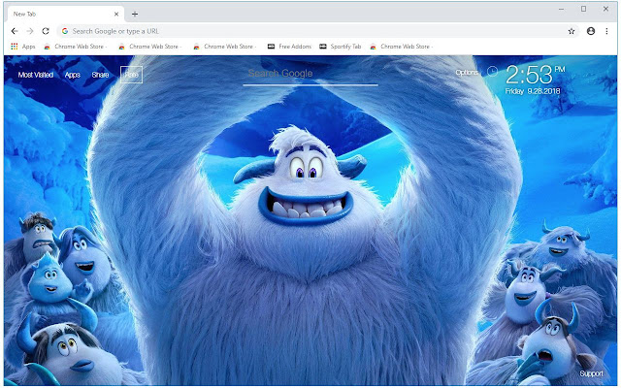Open the last Chrome Web Store bookmark

pos(402,47)
